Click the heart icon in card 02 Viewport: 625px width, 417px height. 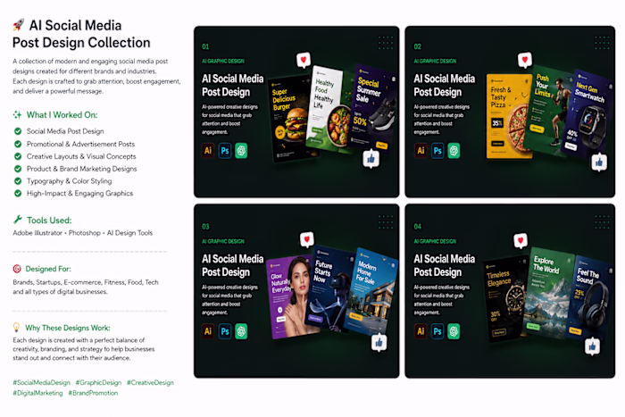pyautogui.click(x=525, y=60)
